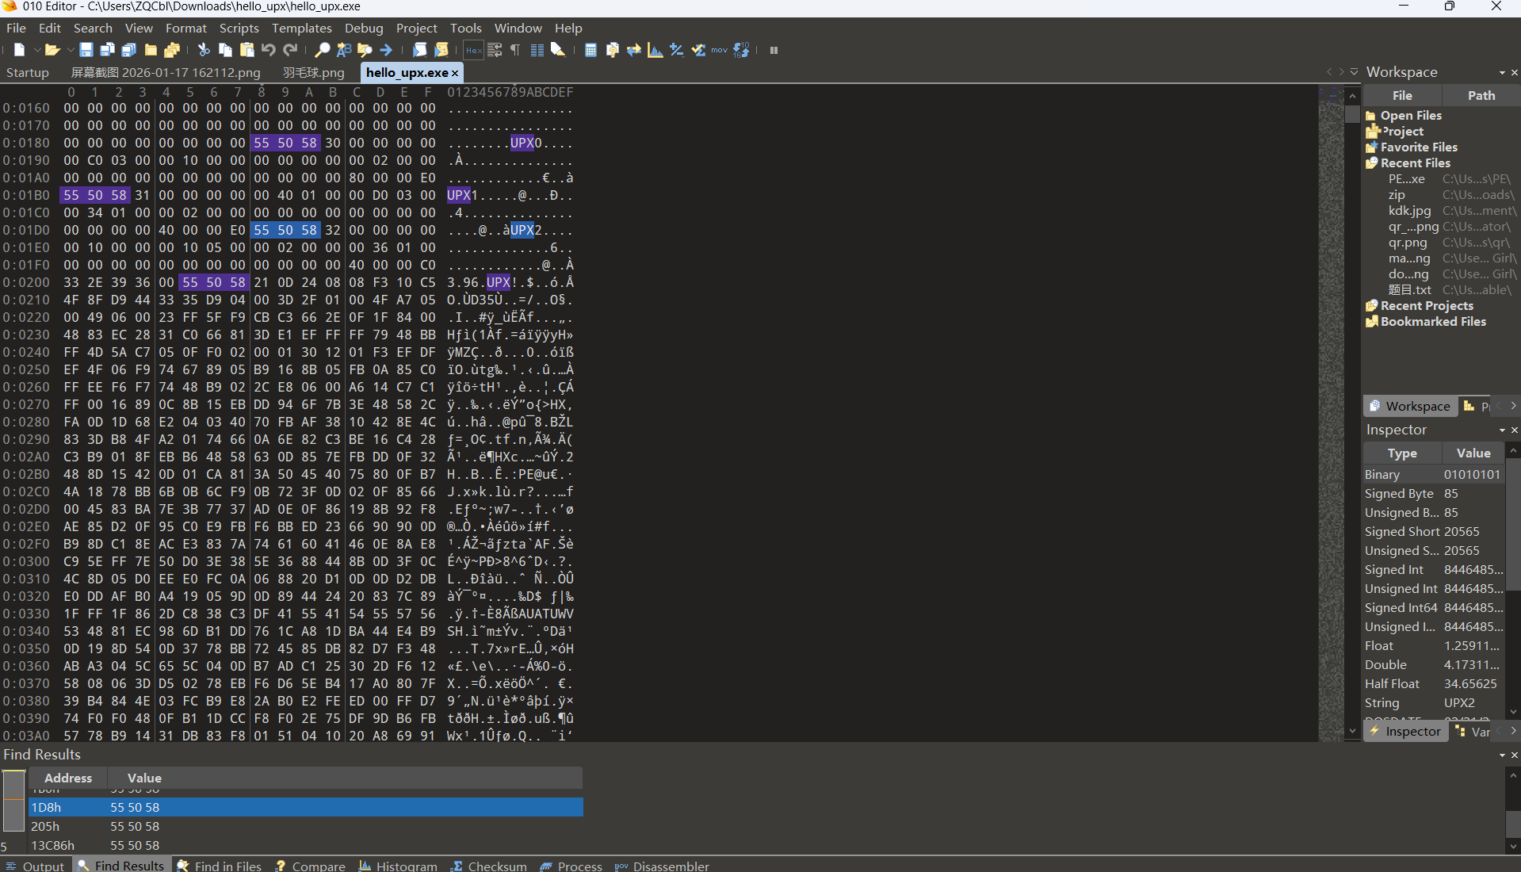The image size is (1521, 872).
Task: Open the Scripts menu
Action: tap(239, 28)
